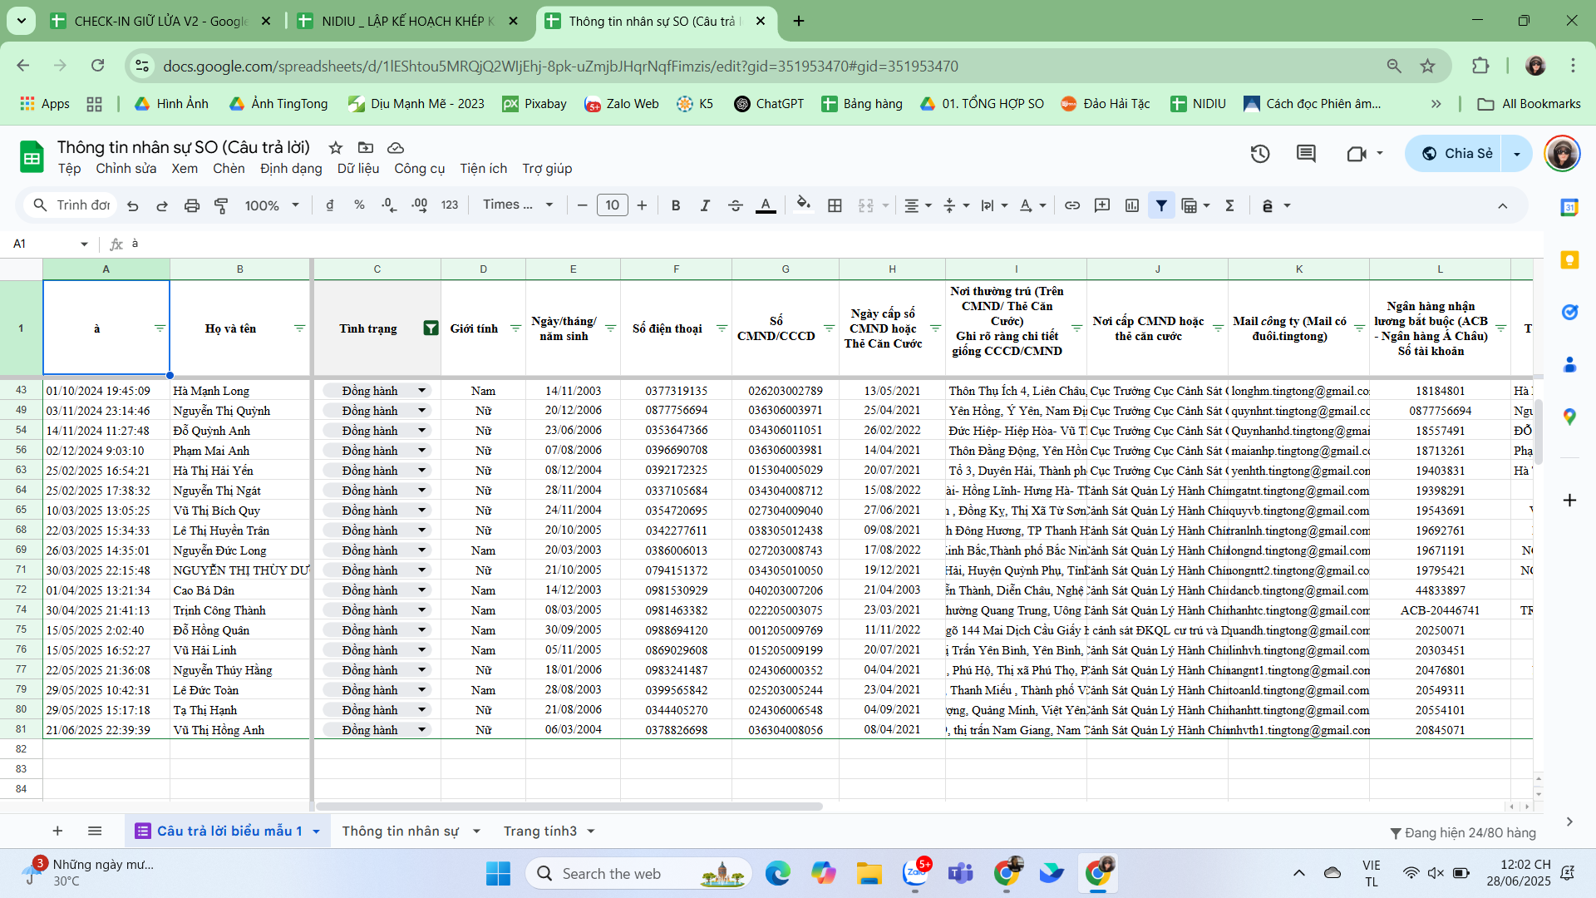Image resolution: width=1596 pixels, height=898 pixels.
Task: Open the functions sigma icon
Action: pyautogui.click(x=1229, y=205)
